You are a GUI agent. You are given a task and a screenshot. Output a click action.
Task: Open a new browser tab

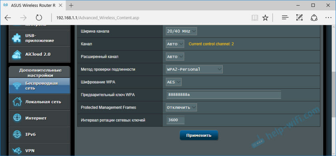point(71,6)
